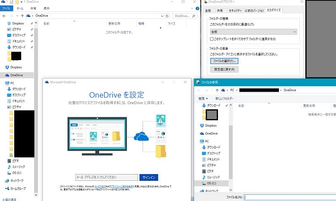Refresh the OneDrive folder view
The height and width of the screenshot is (201, 336).
click(x=167, y=16)
